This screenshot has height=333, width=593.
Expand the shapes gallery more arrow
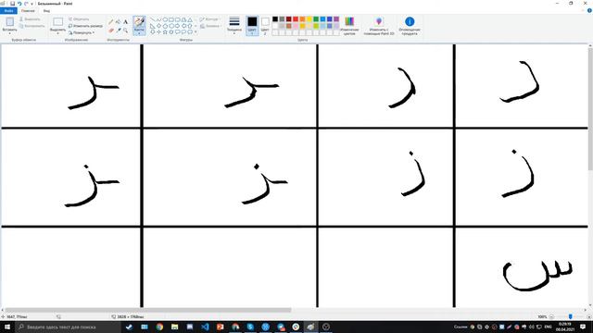coord(196,32)
